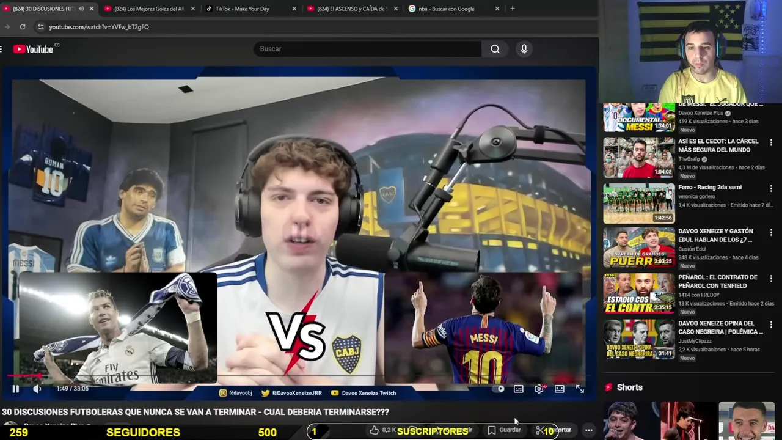
Task: Click the youtube.com address bar URL
Action: tap(99, 27)
